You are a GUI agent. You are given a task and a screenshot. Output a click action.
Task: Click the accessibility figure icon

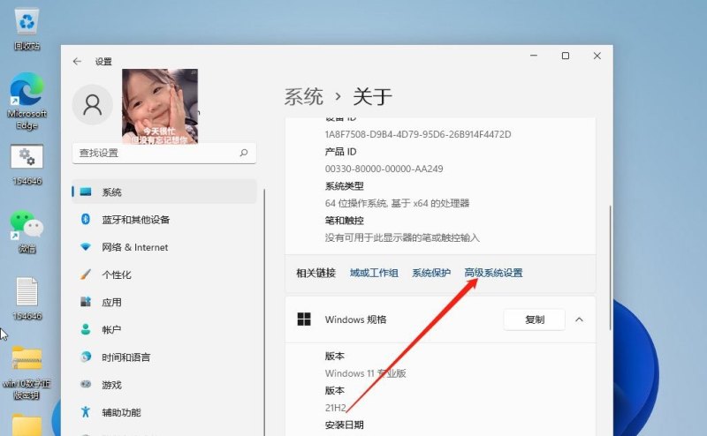(86, 411)
